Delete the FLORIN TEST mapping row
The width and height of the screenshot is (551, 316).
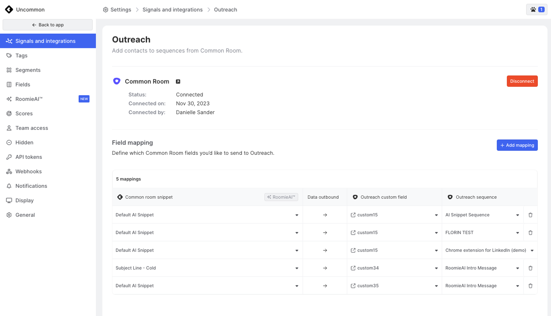[x=530, y=233]
